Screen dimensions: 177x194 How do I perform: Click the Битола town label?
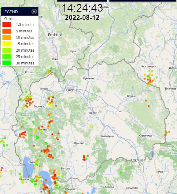point(66,169)
